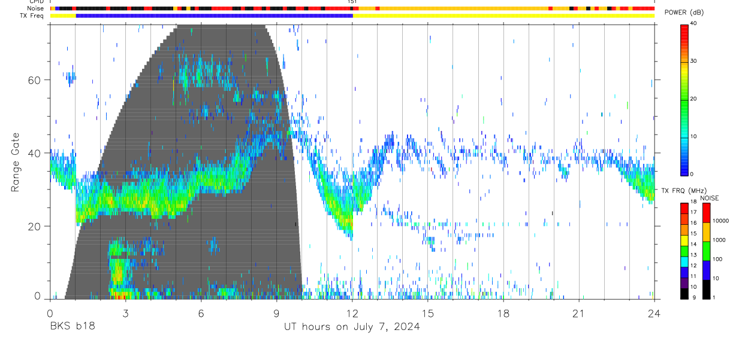
Task: Click the "13" tick on the TX FRQ legend
Action: tap(693, 255)
